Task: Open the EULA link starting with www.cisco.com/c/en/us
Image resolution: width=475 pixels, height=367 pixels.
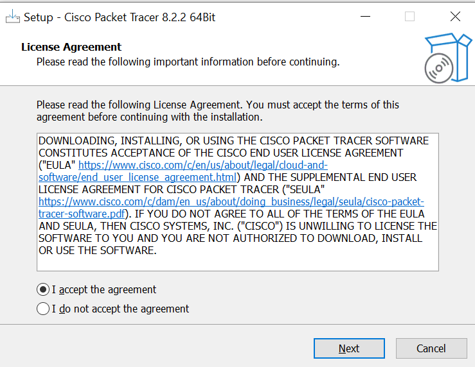Action: pyautogui.click(x=203, y=165)
